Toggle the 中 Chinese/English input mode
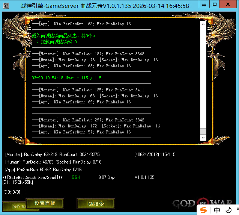The height and width of the screenshot is (215, 239). [217, 210]
